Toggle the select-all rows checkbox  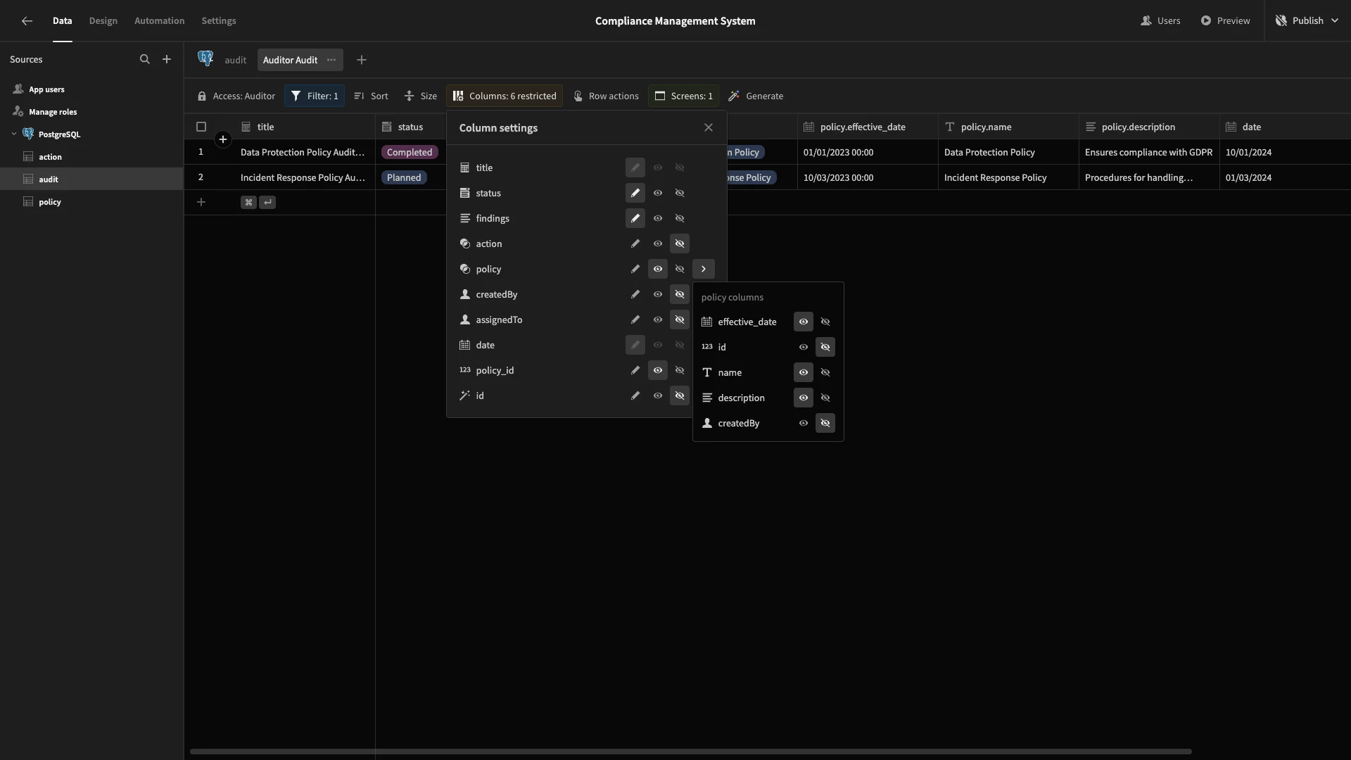click(x=201, y=127)
